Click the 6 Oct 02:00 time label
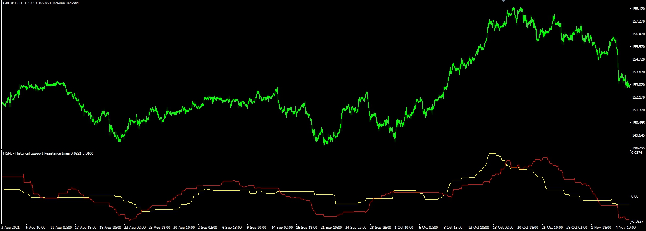This screenshot has width=646, height=231. click(x=429, y=228)
